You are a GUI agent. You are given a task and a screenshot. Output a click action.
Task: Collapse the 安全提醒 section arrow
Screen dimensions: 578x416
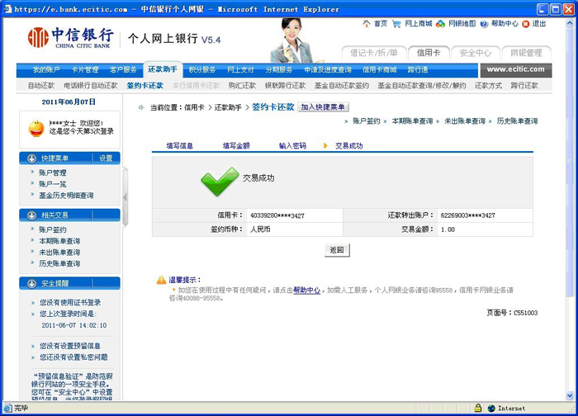[x=31, y=283]
